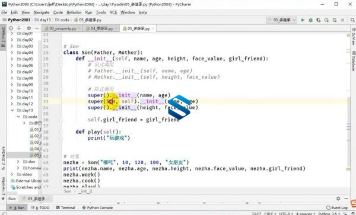
Task: Open the 1: Project side tool window
Action: click(3, 37)
